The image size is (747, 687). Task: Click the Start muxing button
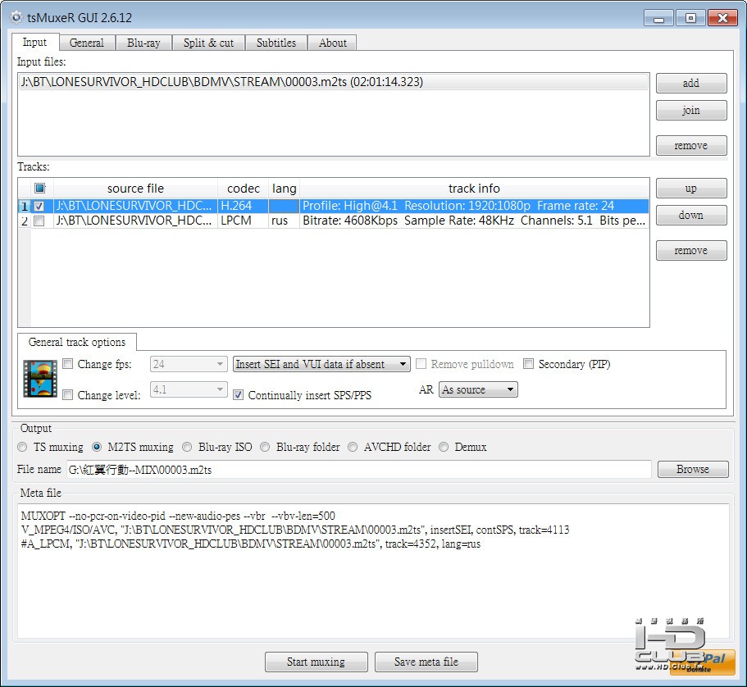coord(317,662)
